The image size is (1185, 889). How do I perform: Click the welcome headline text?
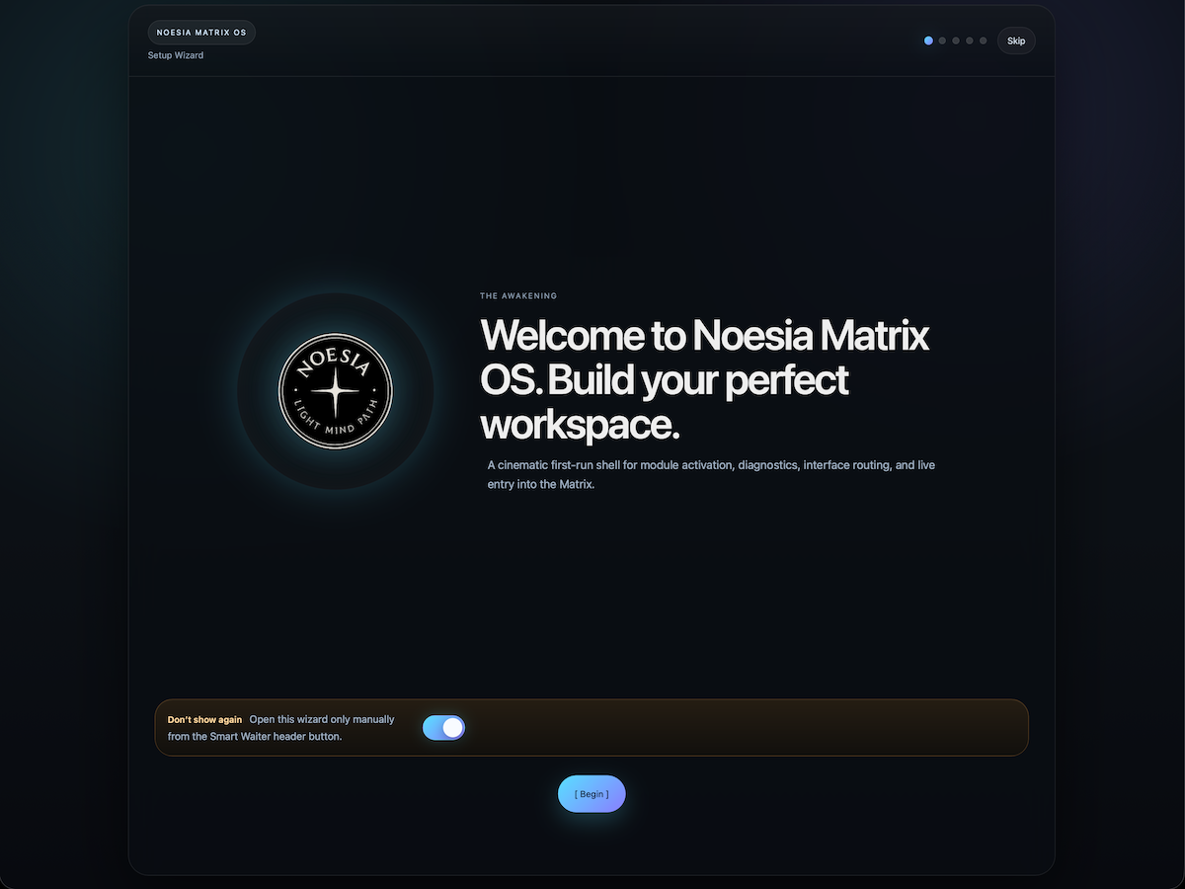703,379
